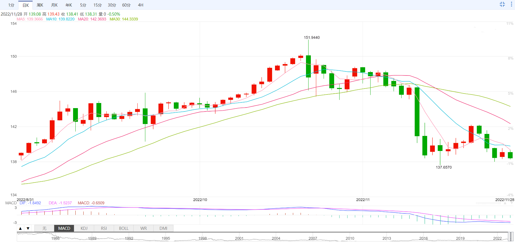This screenshot has width=515, height=248.
Task: Switch to the 月K monthly chart tab
Action: pos(54,5)
